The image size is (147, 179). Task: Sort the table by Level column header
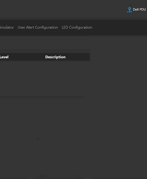[x=4, y=57]
